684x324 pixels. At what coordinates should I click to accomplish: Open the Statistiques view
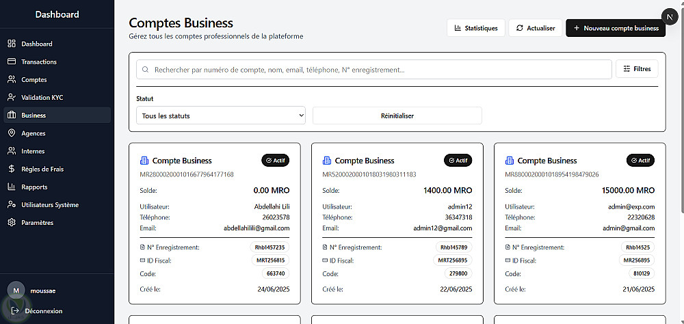pyautogui.click(x=476, y=28)
